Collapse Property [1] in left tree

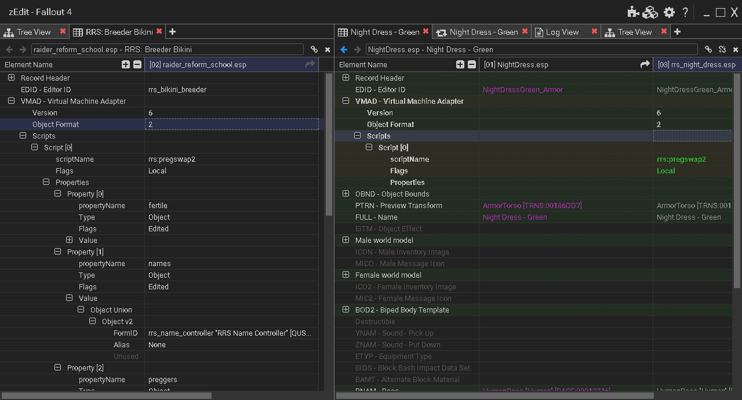[58, 252]
